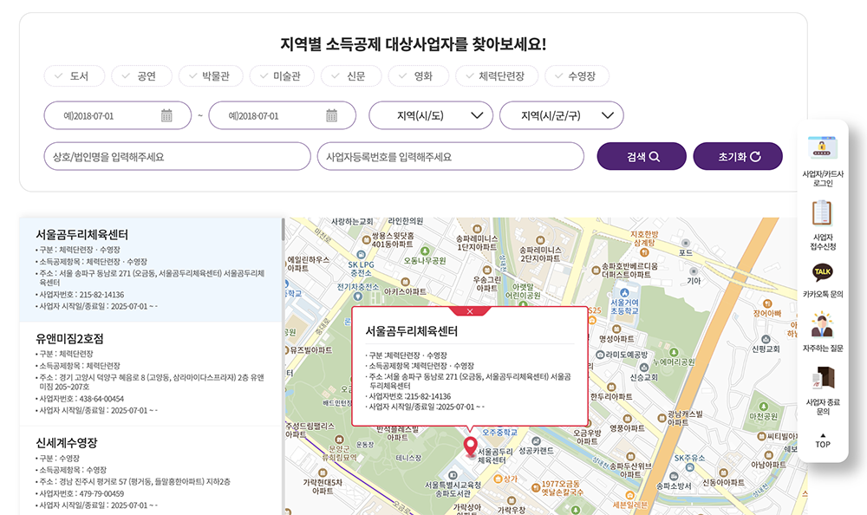Open 사업자 접수신청 clipboard icon
This screenshot has height=515, width=867.
click(x=822, y=213)
